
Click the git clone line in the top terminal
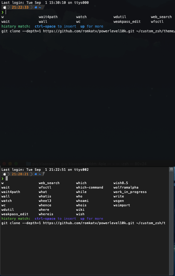88,31
